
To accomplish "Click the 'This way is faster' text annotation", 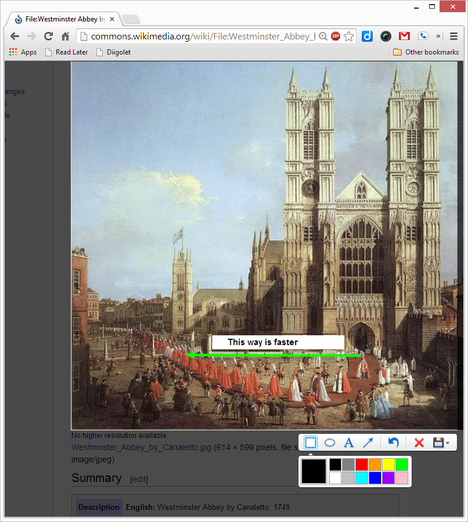I will tap(262, 342).
